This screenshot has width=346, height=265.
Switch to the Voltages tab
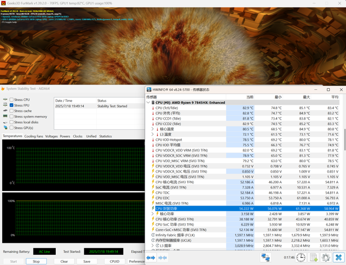(51, 136)
